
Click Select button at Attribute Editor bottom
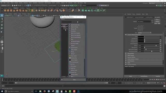click(130, 76)
